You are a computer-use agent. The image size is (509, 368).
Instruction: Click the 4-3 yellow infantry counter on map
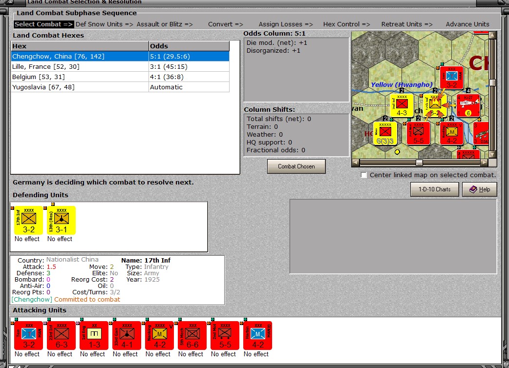[x=402, y=105]
